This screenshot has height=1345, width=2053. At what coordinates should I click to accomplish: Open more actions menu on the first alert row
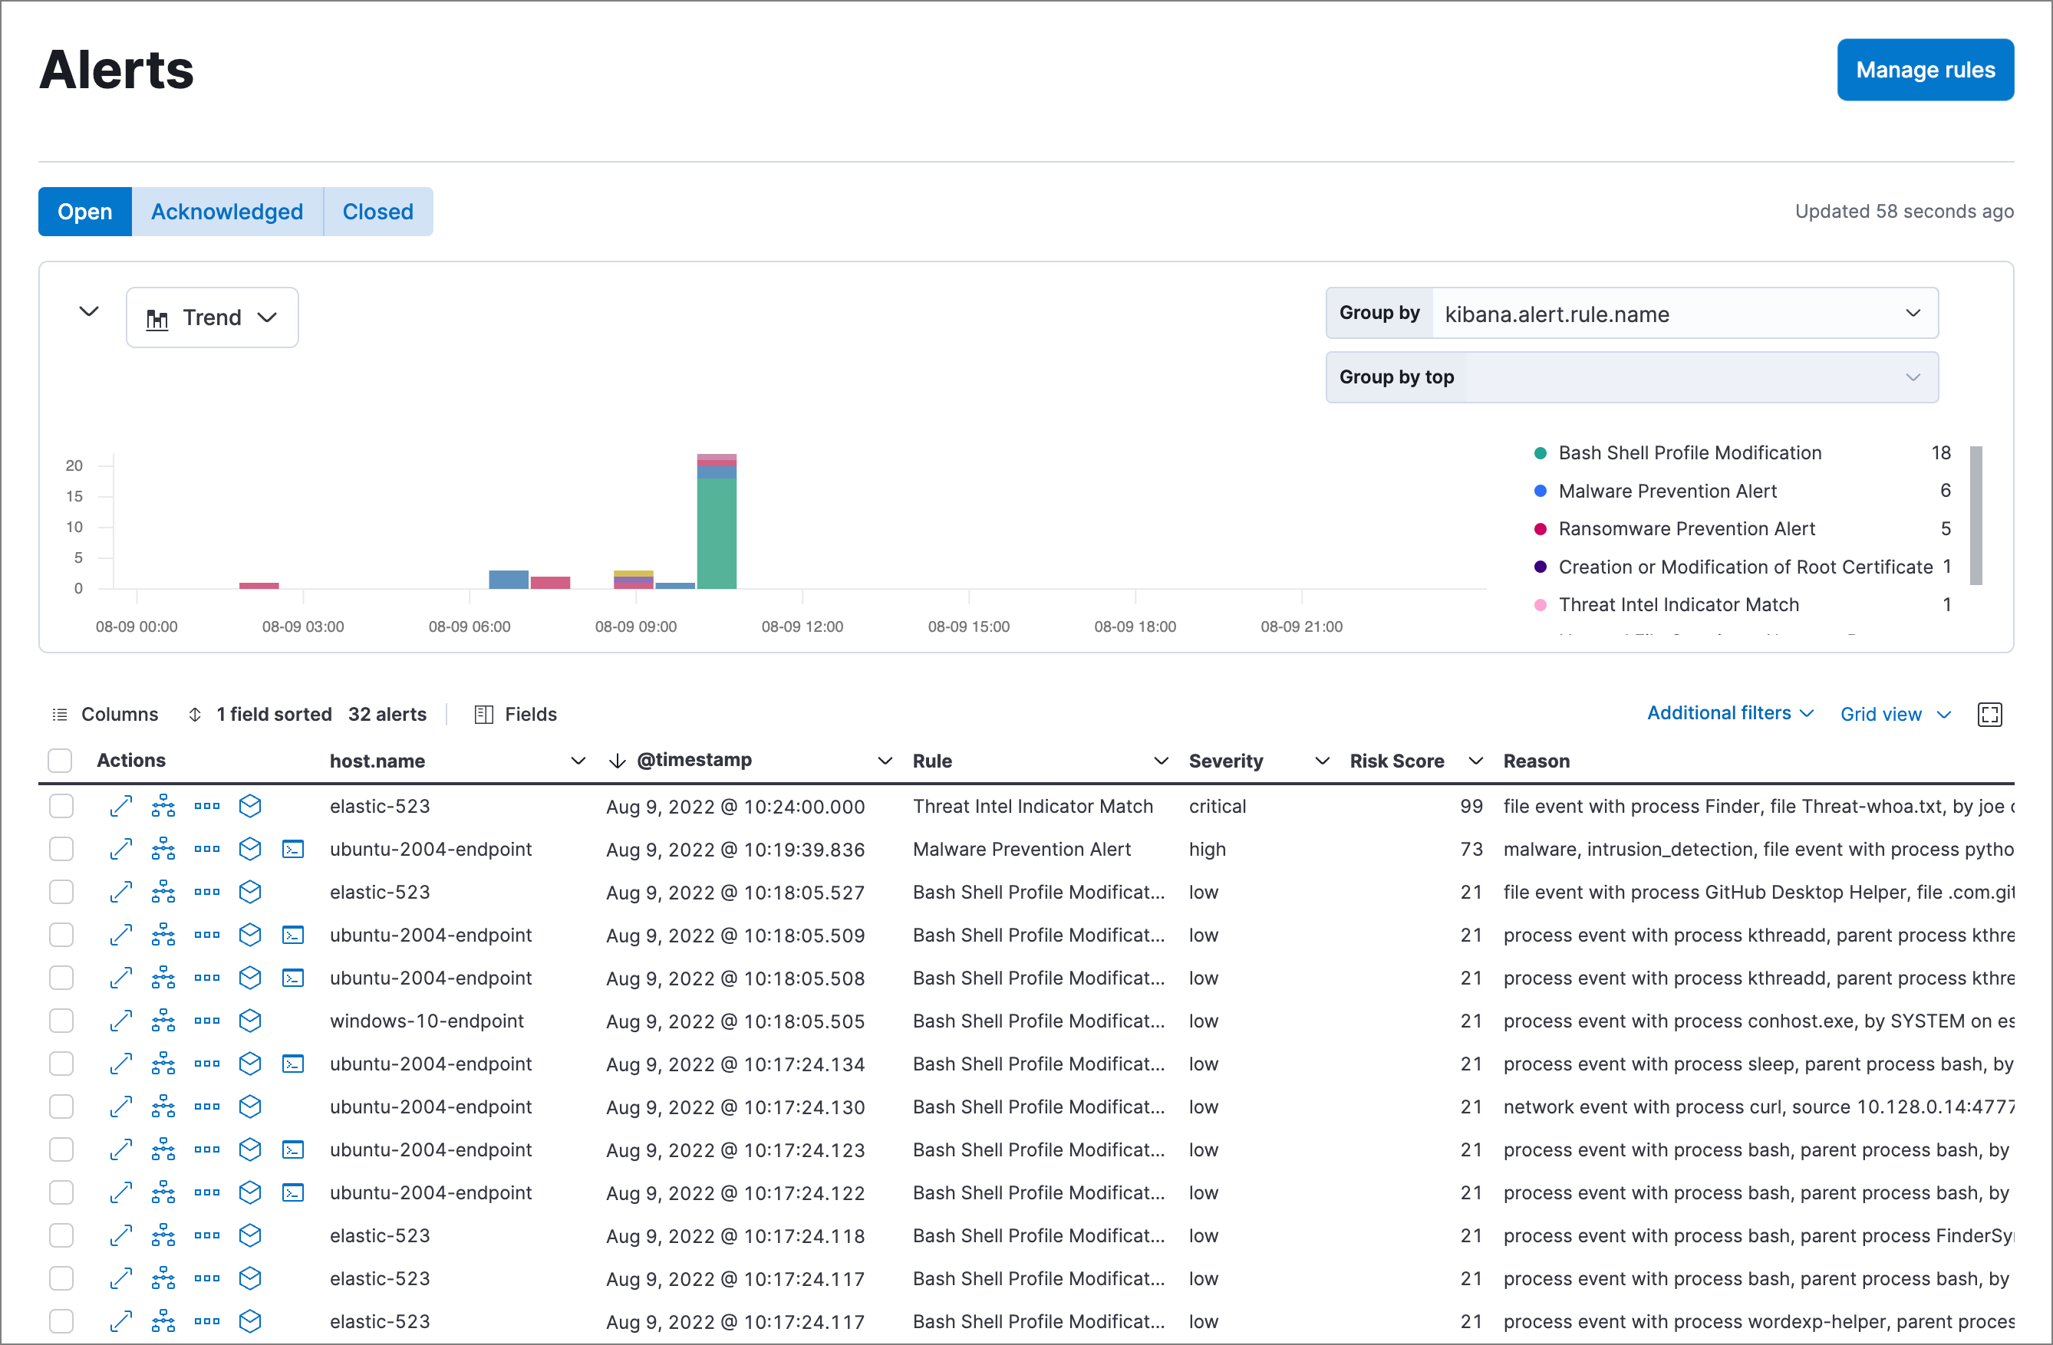click(207, 806)
